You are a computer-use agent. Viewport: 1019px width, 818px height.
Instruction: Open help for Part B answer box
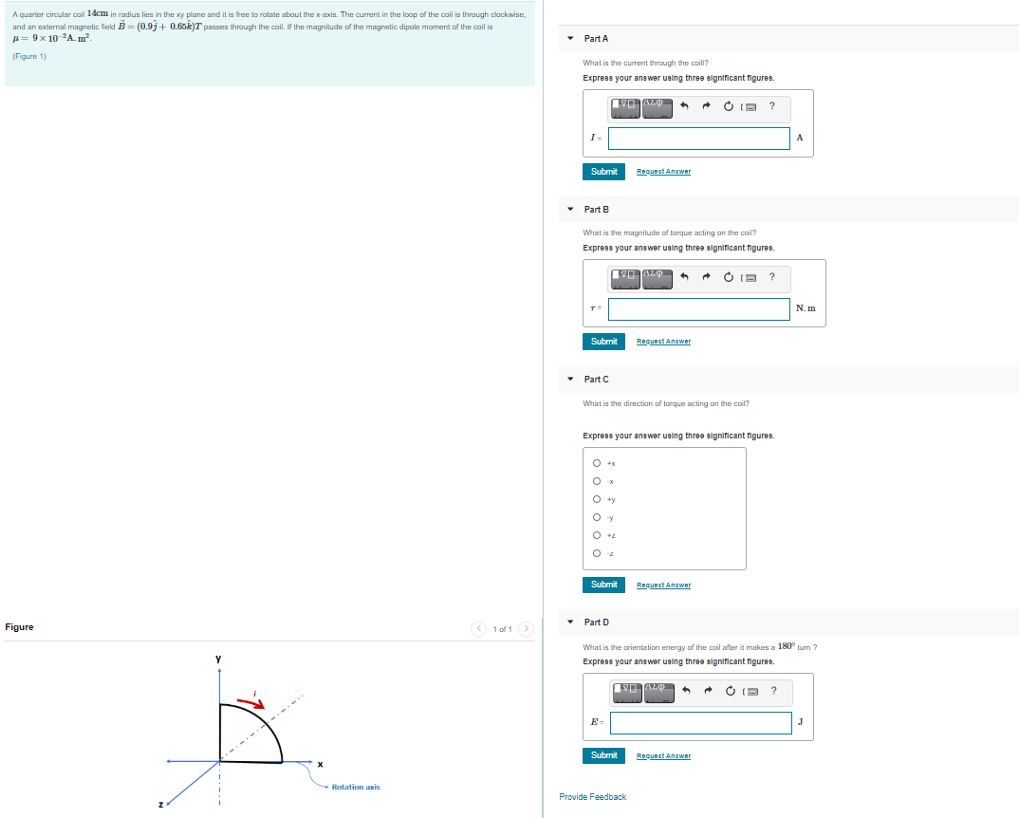coord(772,277)
